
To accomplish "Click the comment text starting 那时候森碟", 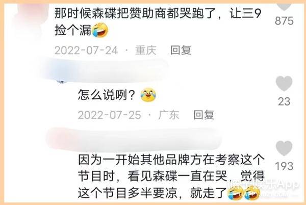I will [158, 22].
